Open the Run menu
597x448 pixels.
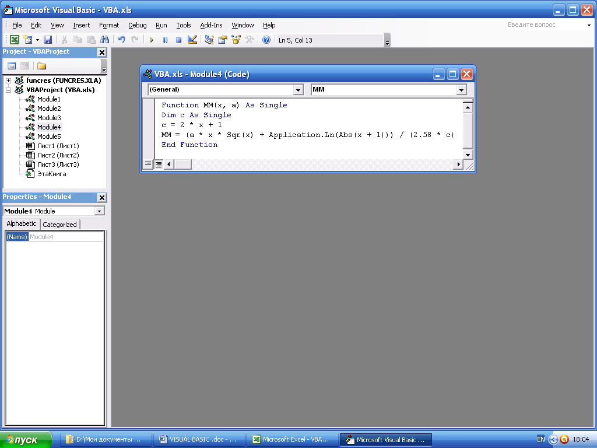[x=161, y=25]
